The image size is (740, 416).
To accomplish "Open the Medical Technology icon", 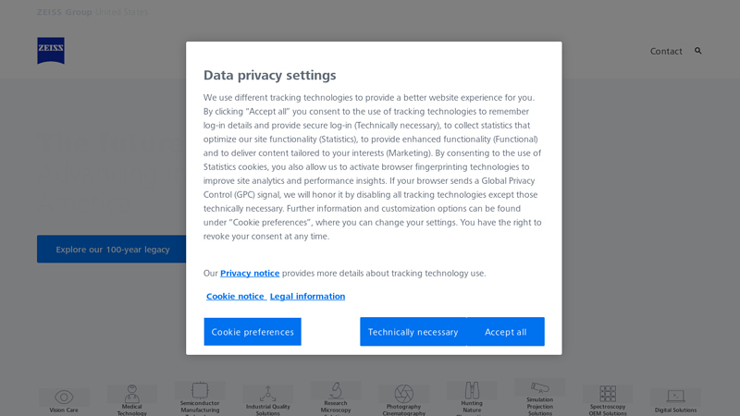I will [132, 395].
